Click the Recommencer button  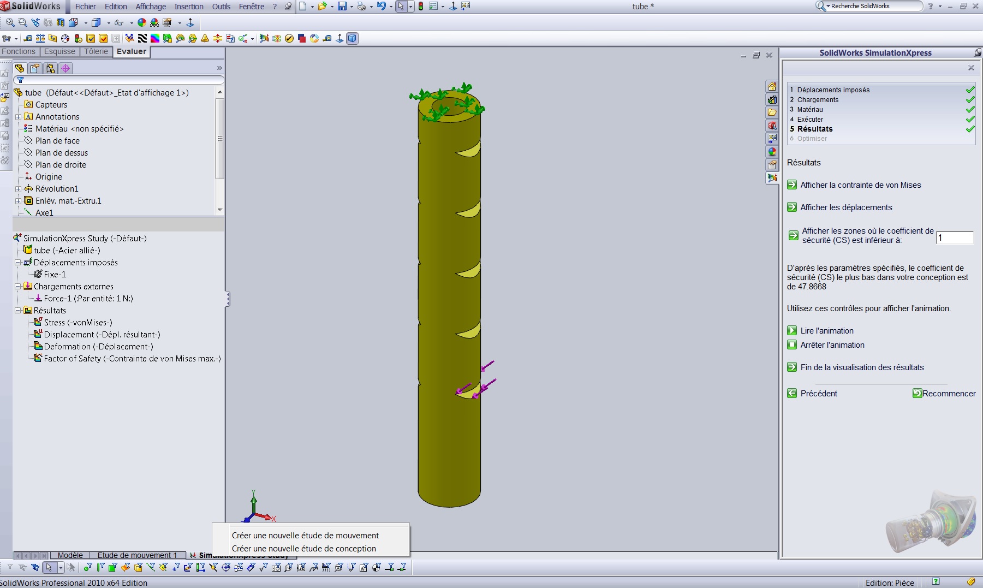click(944, 394)
